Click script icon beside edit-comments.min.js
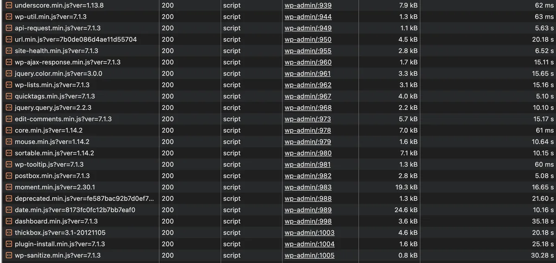Screen dimensions: 556x263 (x=8, y=119)
